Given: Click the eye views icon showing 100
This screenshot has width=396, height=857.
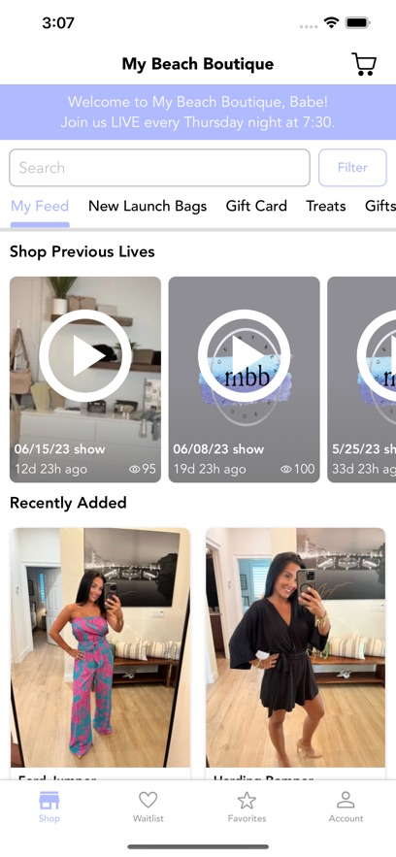Looking at the screenshot, I should pyautogui.click(x=285, y=469).
